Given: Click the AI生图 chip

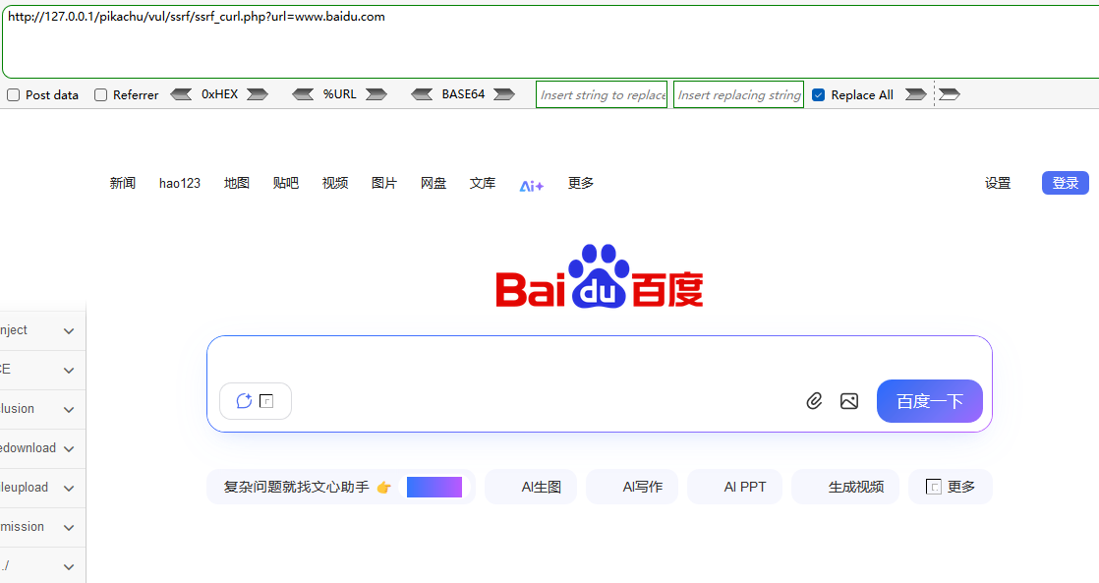Looking at the screenshot, I should click(x=531, y=487).
